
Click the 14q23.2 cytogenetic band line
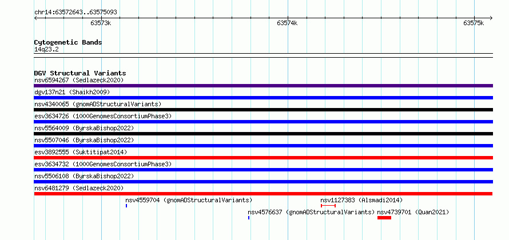point(263,55)
